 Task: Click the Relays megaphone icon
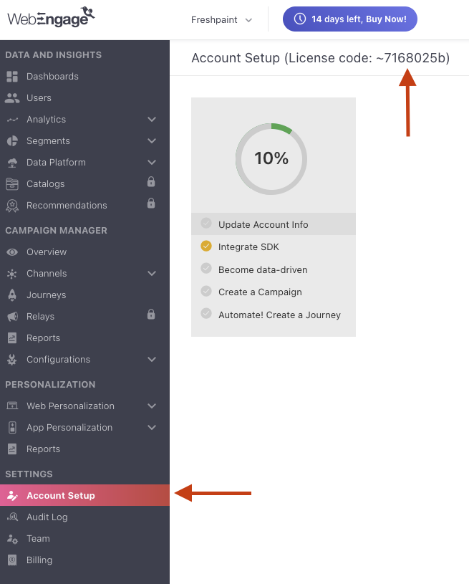click(x=12, y=317)
